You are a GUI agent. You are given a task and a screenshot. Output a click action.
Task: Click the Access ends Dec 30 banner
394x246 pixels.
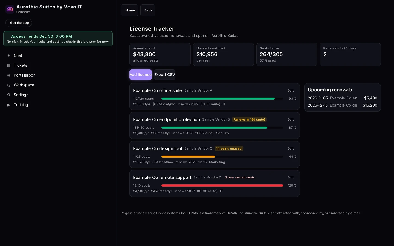pyautogui.click(x=58, y=39)
